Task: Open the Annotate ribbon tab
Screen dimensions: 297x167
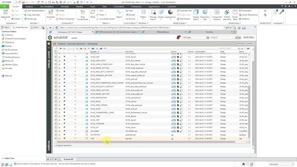Action: pyautogui.click(x=65, y=6)
